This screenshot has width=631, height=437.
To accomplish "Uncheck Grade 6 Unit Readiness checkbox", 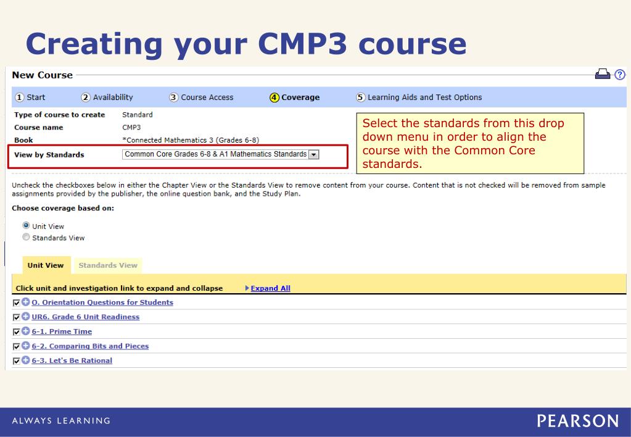I will pos(17,317).
